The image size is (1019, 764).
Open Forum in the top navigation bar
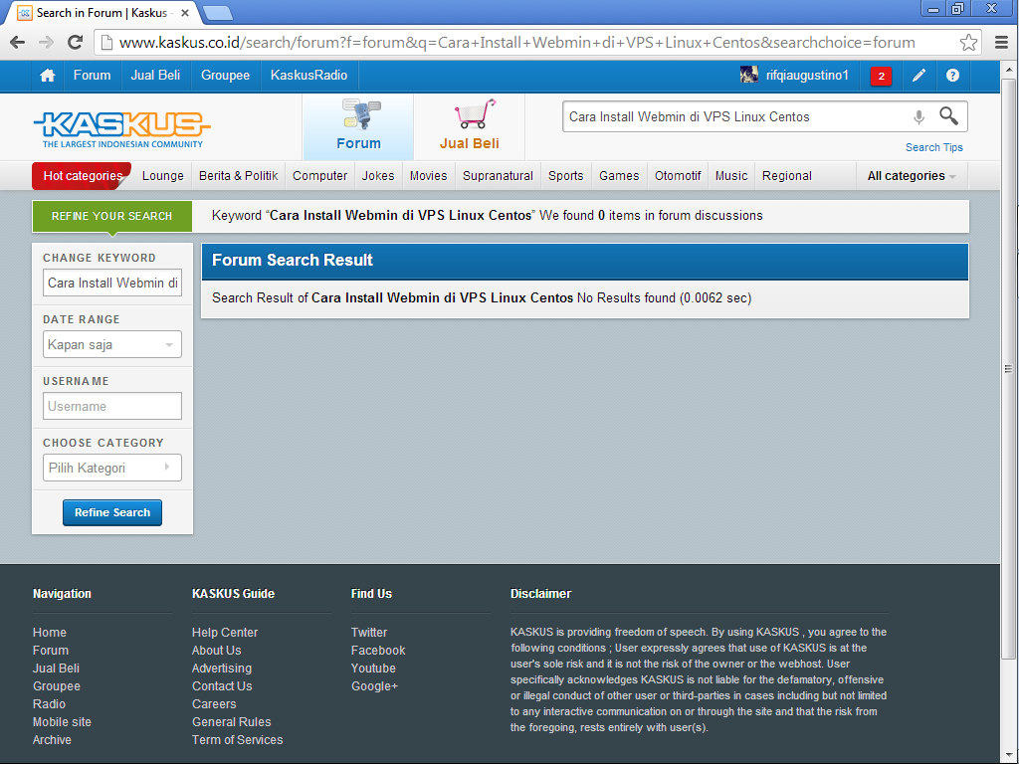[x=92, y=76]
